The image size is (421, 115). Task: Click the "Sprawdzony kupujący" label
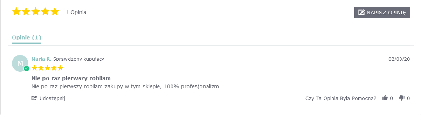(79, 59)
